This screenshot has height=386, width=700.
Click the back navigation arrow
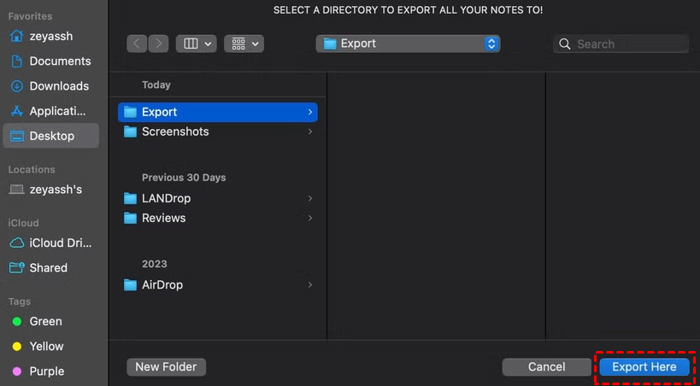coord(137,44)
